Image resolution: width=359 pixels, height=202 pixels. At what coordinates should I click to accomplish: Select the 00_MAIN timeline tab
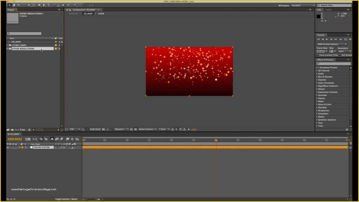[x=15, y=134]
